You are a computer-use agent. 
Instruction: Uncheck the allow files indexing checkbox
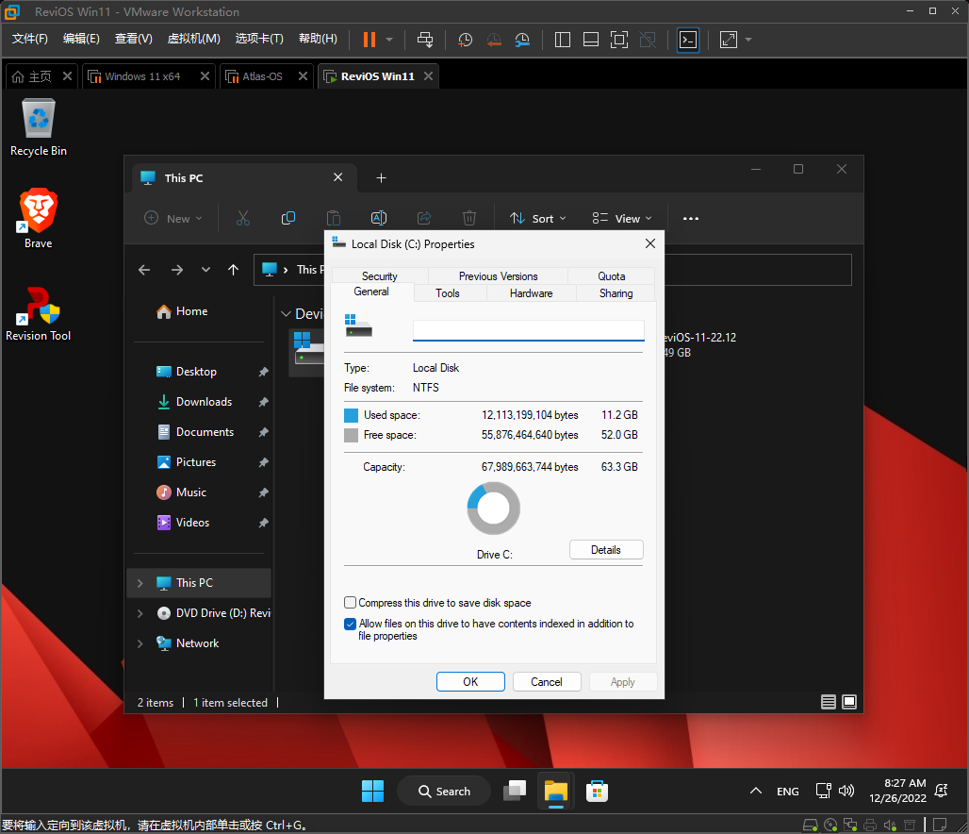pyautogui.click(x=351, y=624)
